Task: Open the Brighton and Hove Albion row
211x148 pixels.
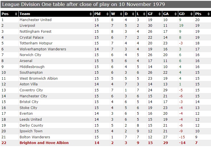Action: (106, 143)
